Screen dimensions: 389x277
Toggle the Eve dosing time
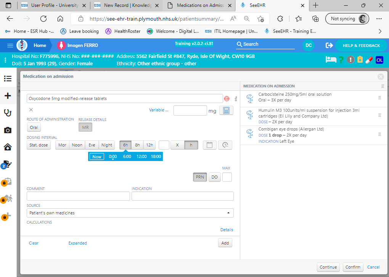coord(92,145)
